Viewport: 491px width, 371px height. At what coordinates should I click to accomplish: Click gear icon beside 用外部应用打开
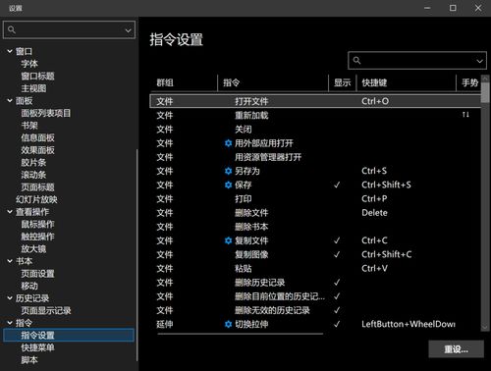click(x=228, y=143)
